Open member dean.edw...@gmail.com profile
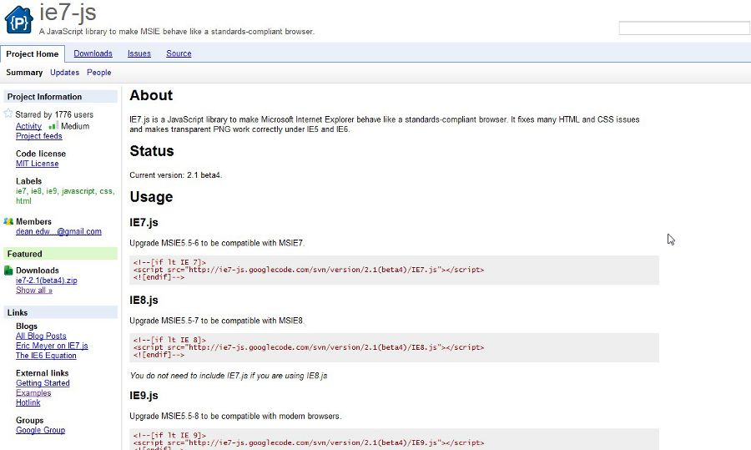The height and width of the screenshot is (450, 751). pos(58,231)
